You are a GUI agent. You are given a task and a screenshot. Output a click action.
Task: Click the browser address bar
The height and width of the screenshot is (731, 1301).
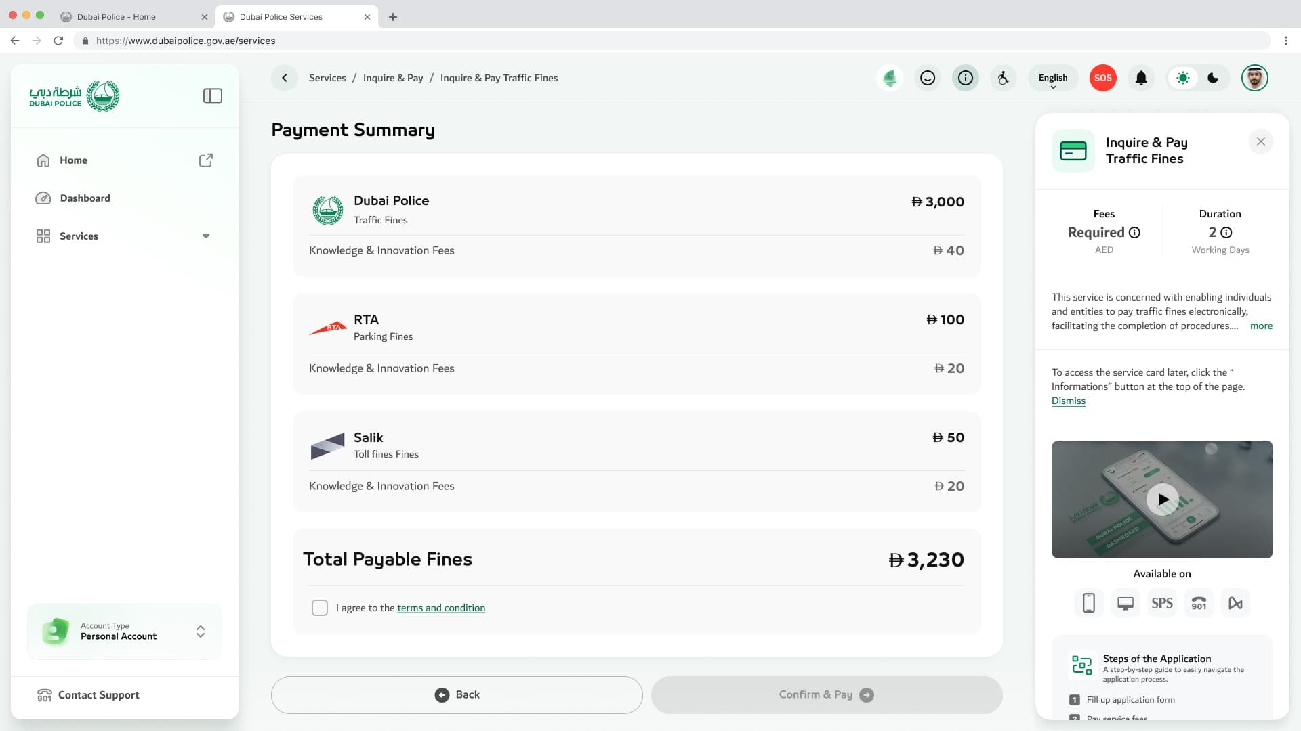click(671, 41)
